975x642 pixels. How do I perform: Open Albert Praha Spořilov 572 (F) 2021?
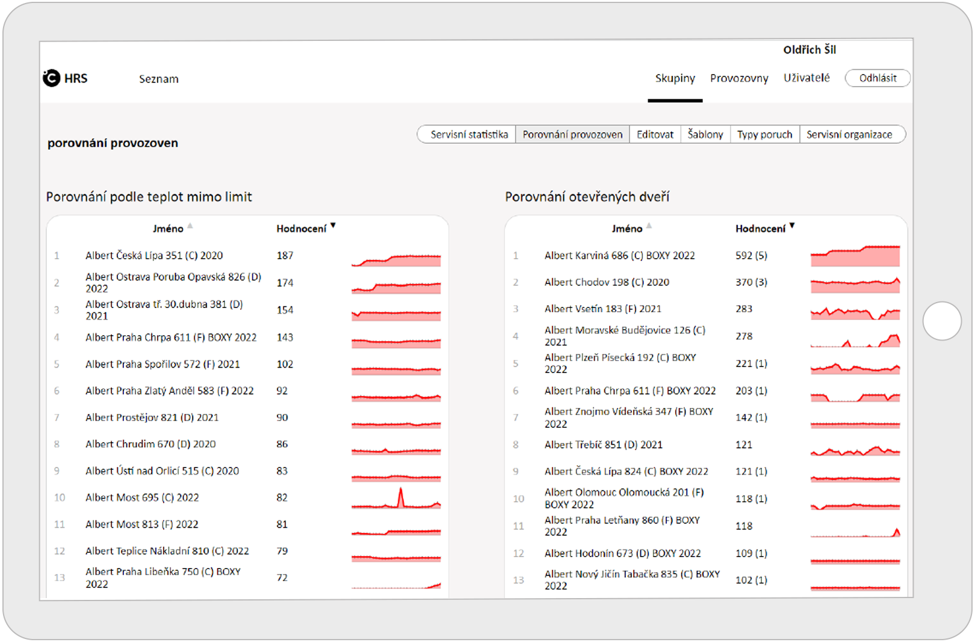click(162, 364)
